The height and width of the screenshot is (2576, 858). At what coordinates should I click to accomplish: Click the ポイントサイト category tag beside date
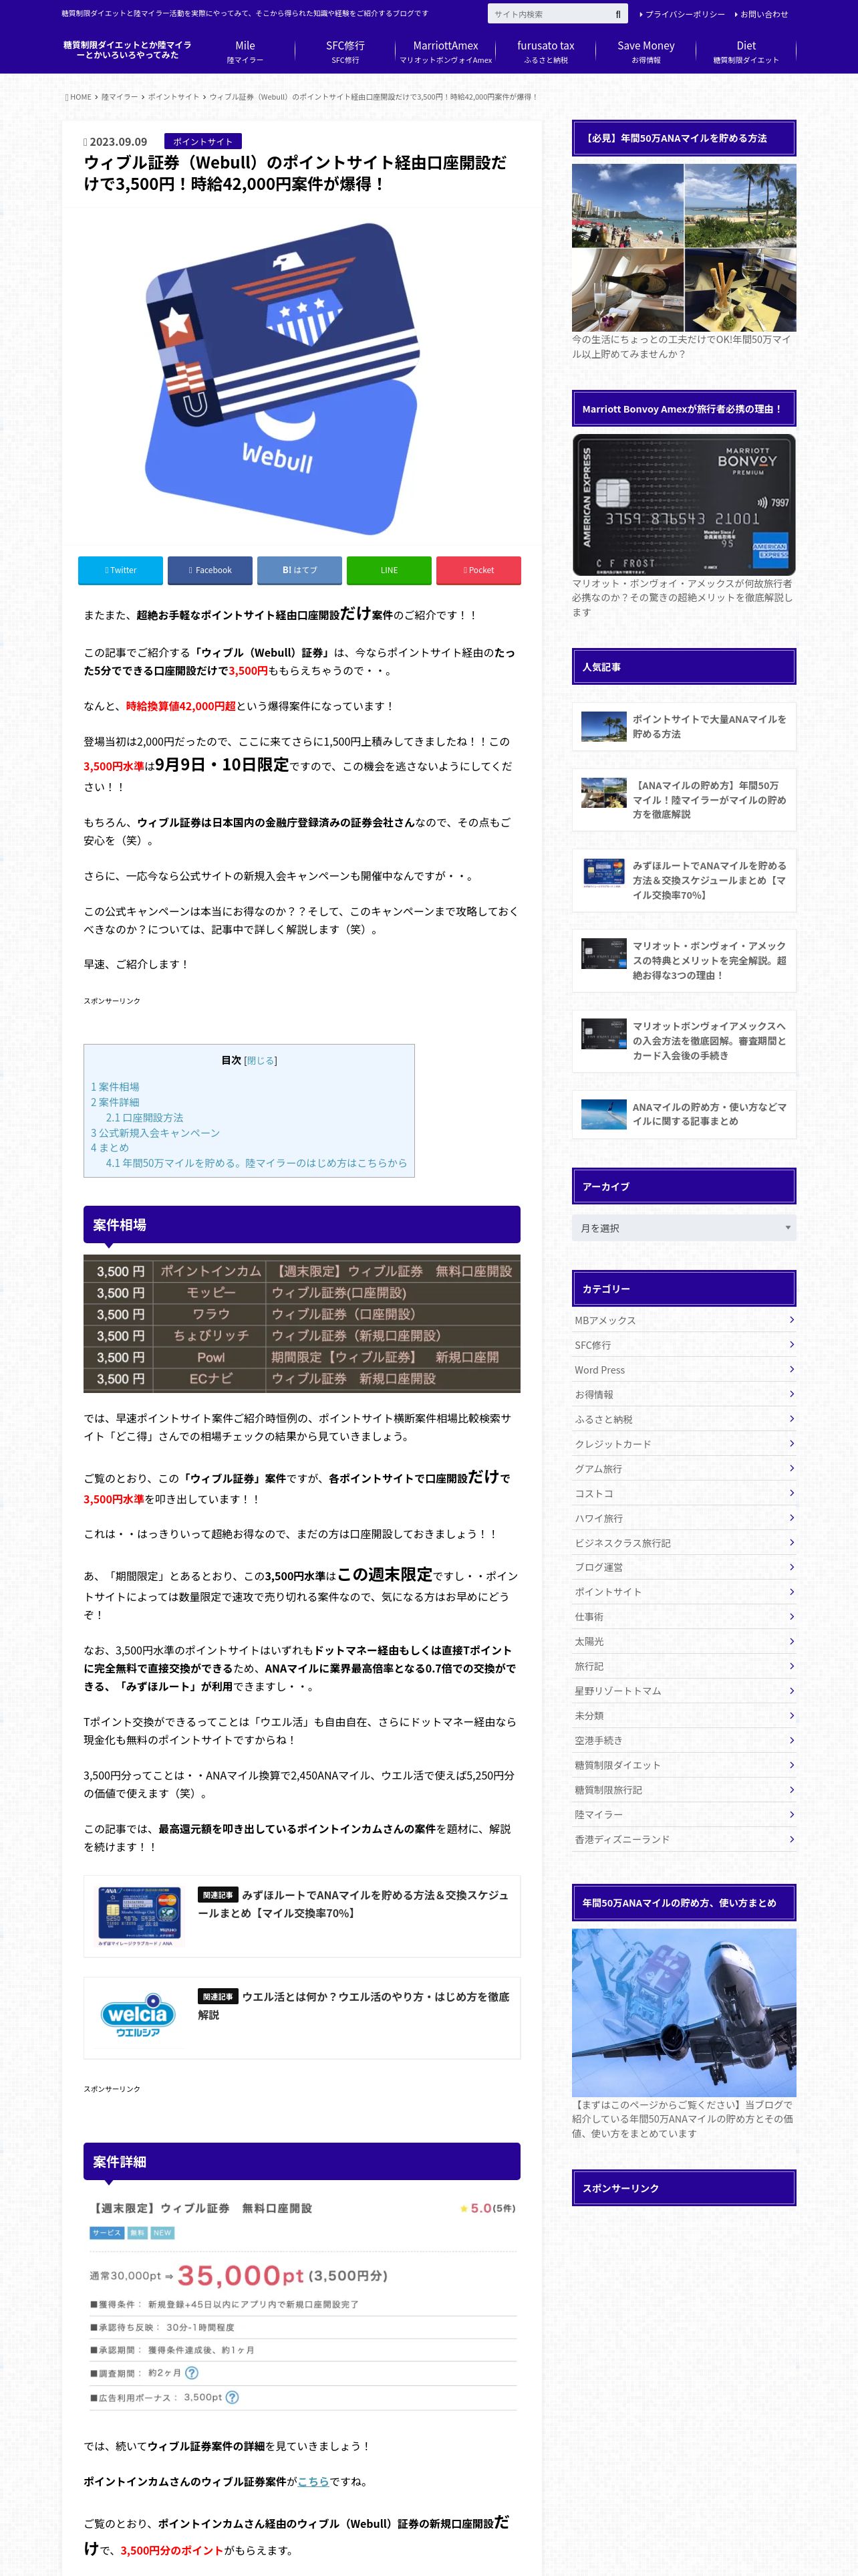tap(202, 142)
